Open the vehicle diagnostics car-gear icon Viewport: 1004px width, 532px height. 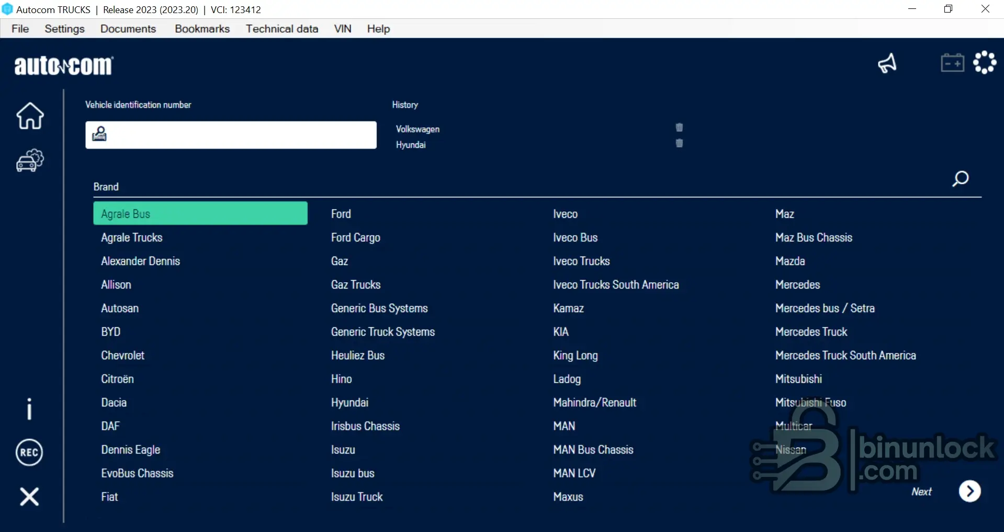point(30,161)
